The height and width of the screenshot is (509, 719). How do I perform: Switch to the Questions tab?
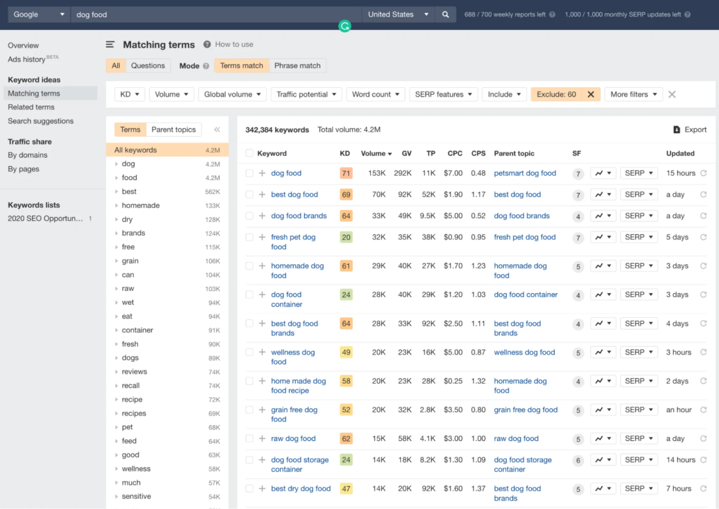(x=148, y=66)
